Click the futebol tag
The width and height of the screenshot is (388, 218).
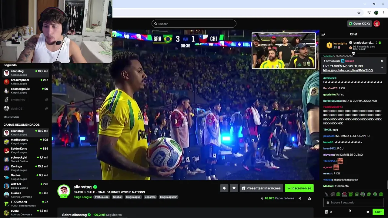tap(117, 197)
